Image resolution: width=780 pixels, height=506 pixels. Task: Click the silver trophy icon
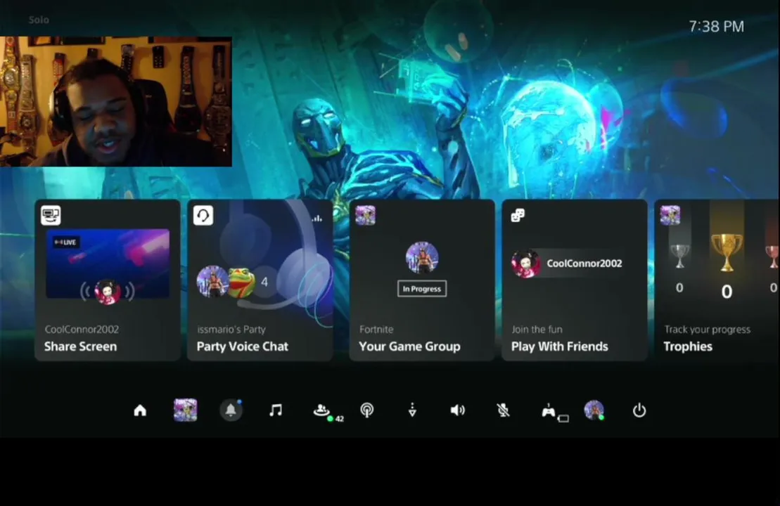(x=679, y=256)
